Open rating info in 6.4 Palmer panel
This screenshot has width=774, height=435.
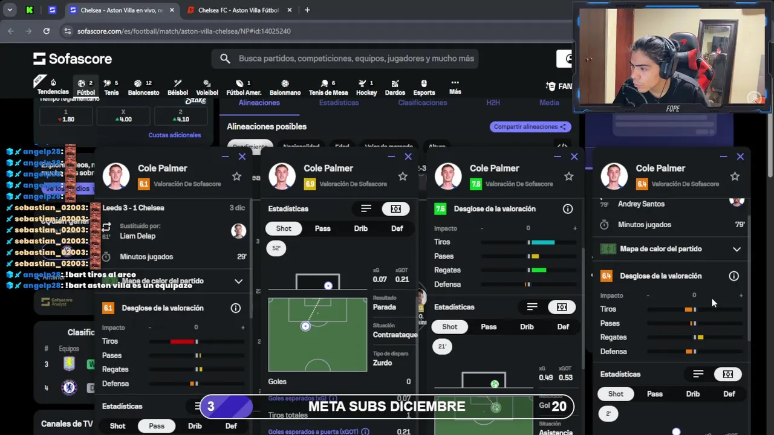(x=733, y=276)
